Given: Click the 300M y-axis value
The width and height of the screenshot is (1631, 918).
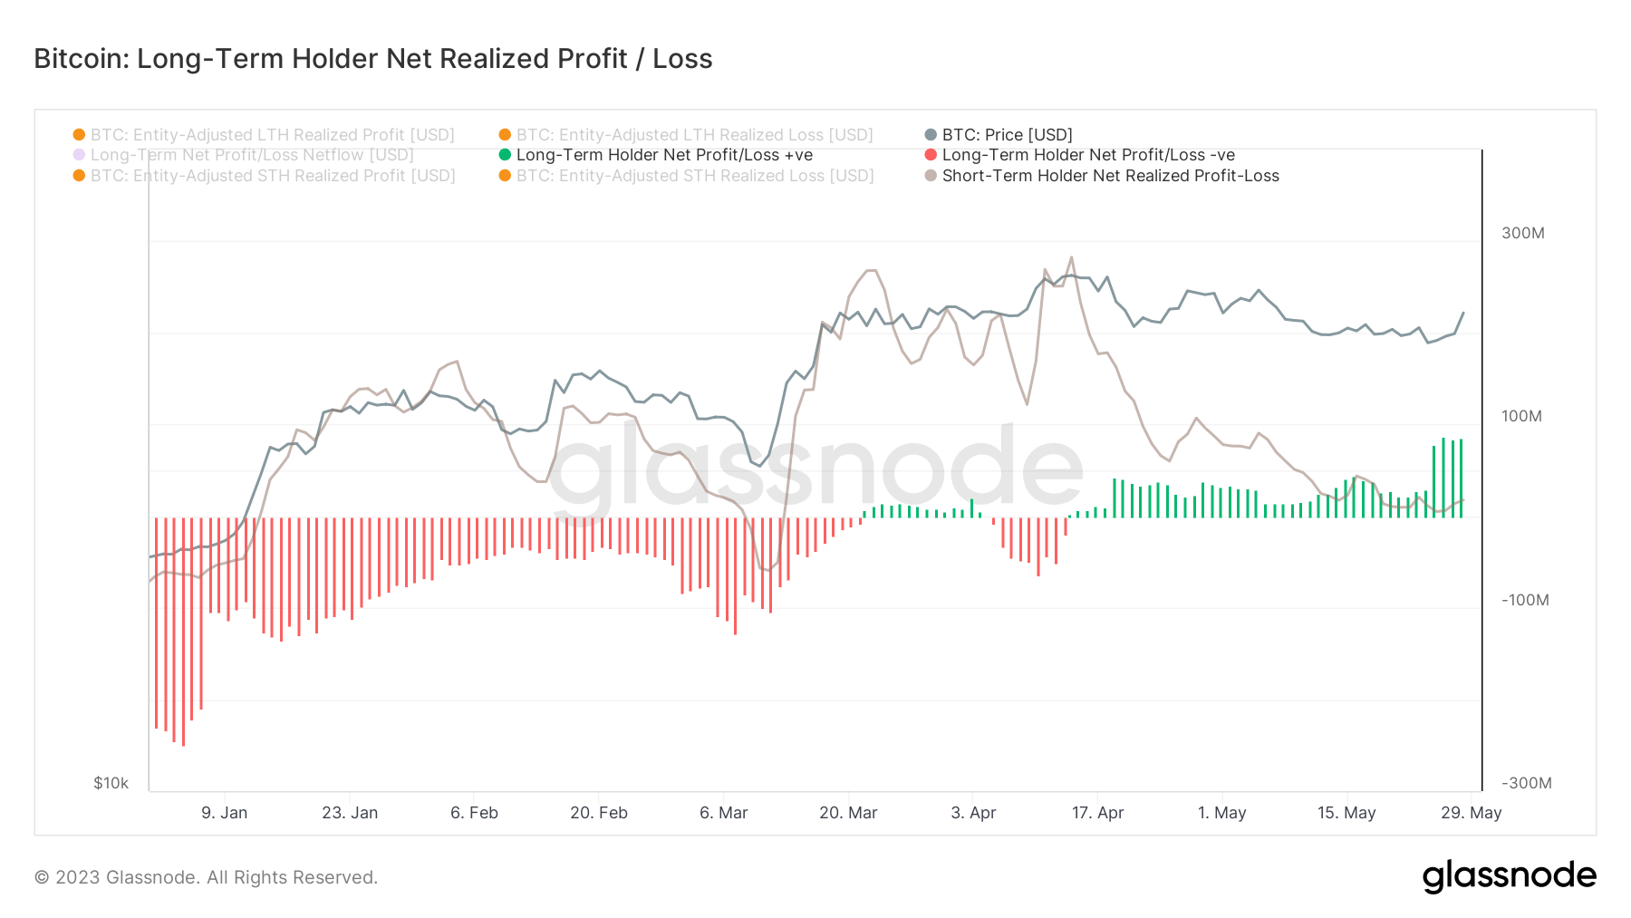Looking at the screenshot, I should tap(1523, 233).
